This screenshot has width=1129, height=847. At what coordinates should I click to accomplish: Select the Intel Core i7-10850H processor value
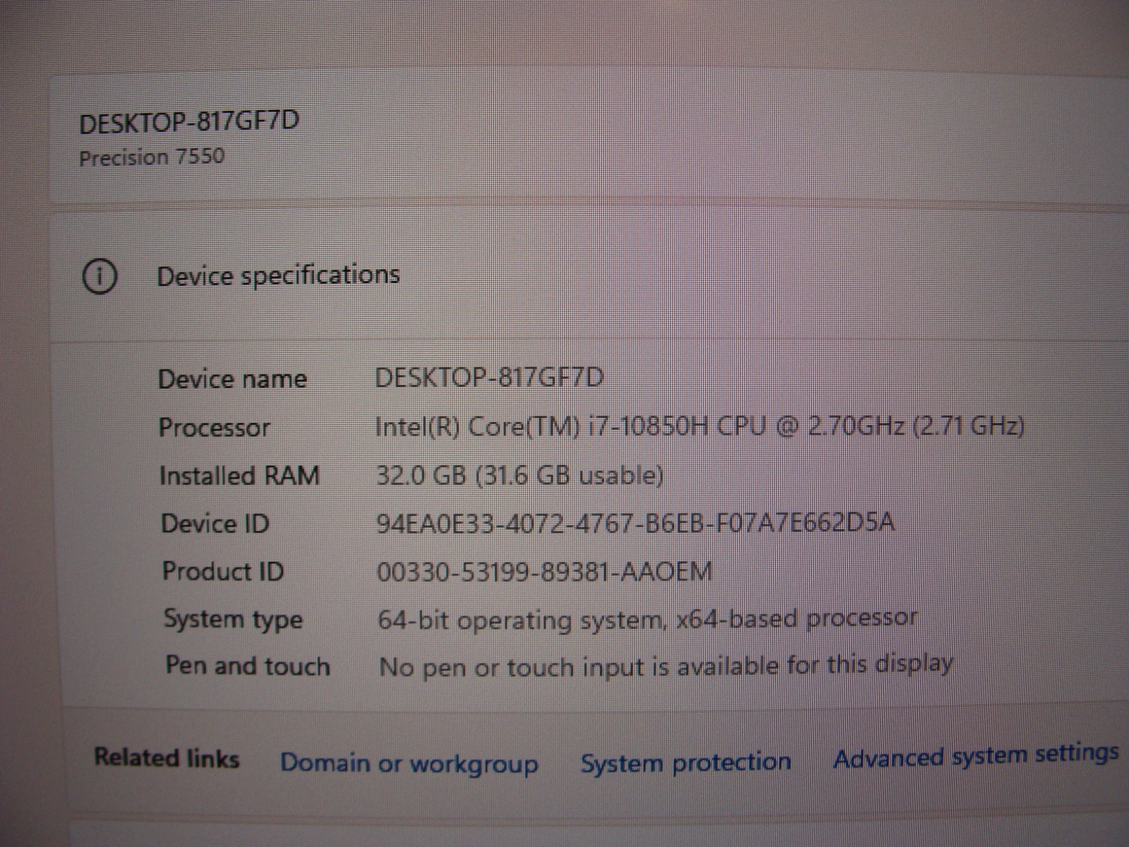click(700, 426)
